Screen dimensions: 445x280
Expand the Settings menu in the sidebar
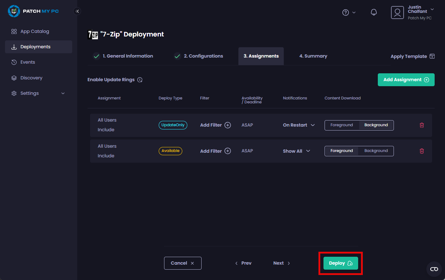tap(29, 93)
